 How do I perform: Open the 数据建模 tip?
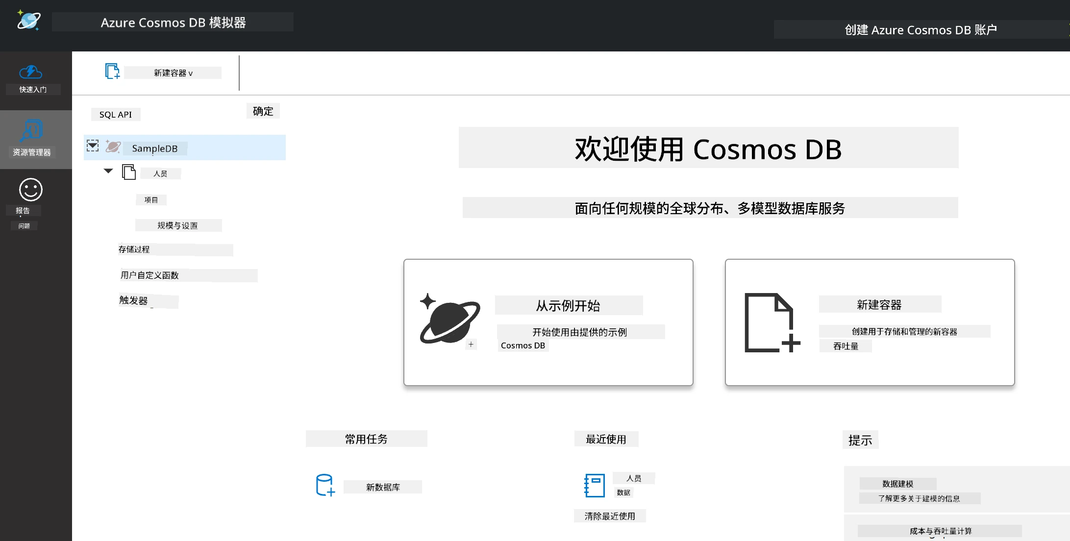(x=898, y=484)
